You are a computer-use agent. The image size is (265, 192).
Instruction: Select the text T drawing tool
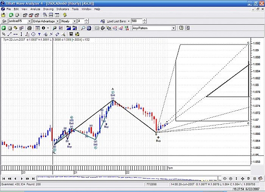pyautogui.click(x=39, y=34)
